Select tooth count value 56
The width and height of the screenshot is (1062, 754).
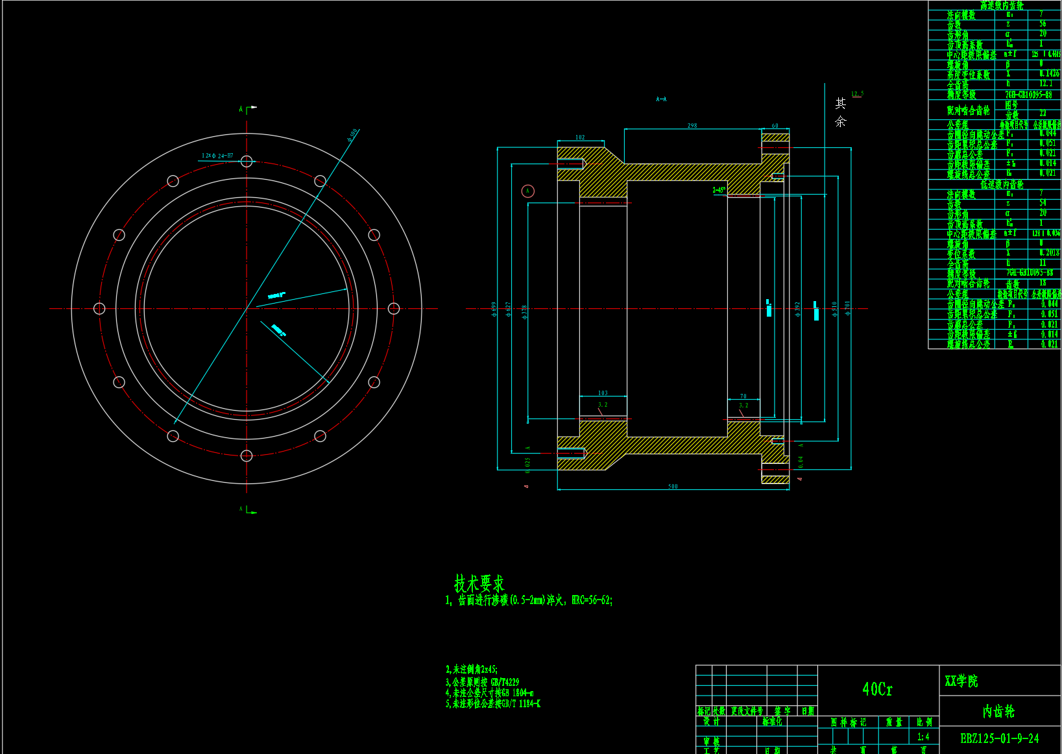1043,23
